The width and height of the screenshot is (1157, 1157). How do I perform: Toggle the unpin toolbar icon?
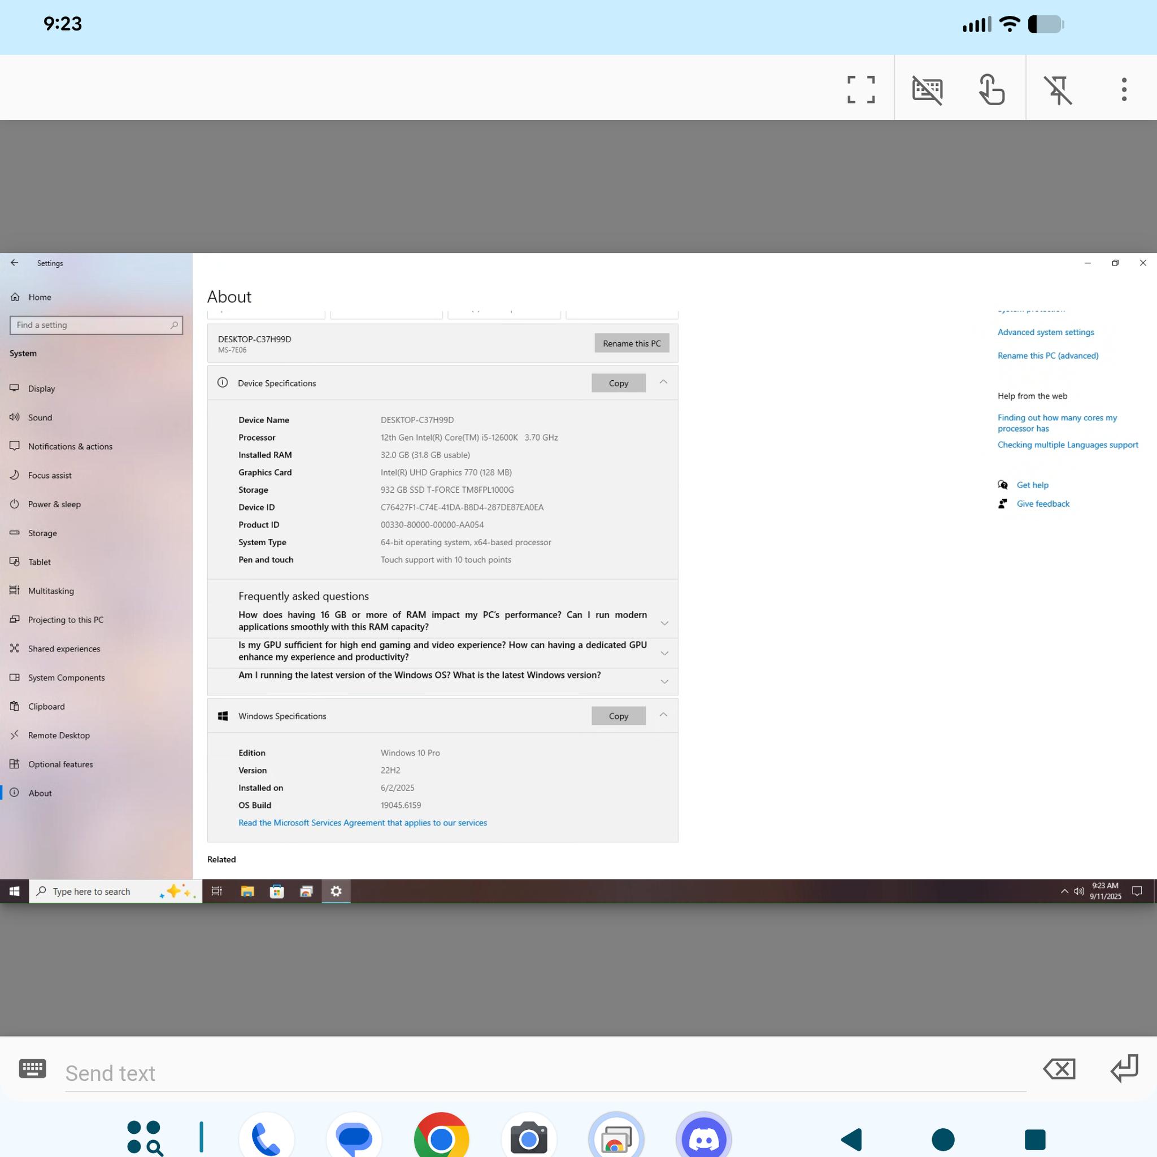click(1058, 90)
